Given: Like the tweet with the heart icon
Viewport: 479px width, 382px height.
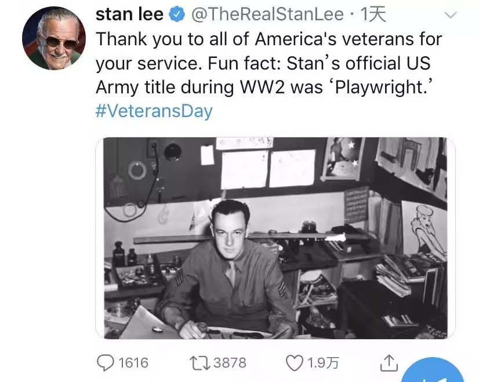Looking at the screenshot, I should coord(295,363).
